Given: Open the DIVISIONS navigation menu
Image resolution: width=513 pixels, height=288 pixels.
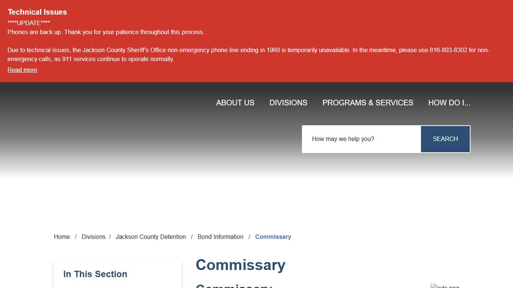Looking at the screenshot, I should coord(288,102).
